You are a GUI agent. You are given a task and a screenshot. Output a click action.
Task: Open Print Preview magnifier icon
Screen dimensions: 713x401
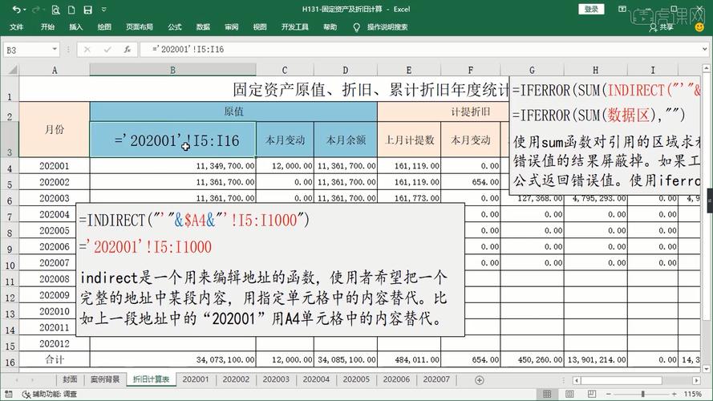[x=55, y=10]
